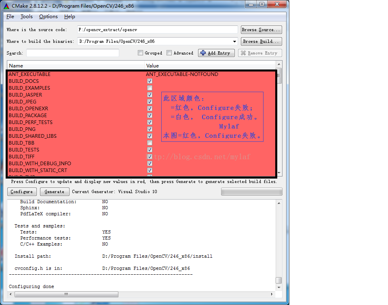Uncheck the BUILD_TESTS checkbox
This screenshot has width=388, height=305.
pos(150,149)
